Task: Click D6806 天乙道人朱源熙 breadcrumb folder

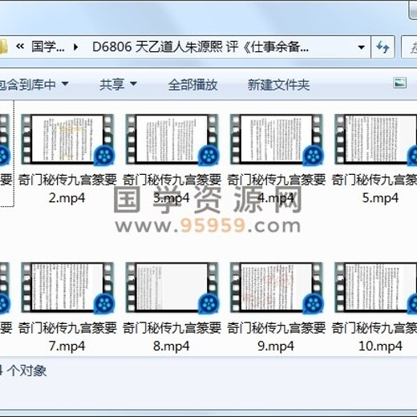Action: [200, 47]
